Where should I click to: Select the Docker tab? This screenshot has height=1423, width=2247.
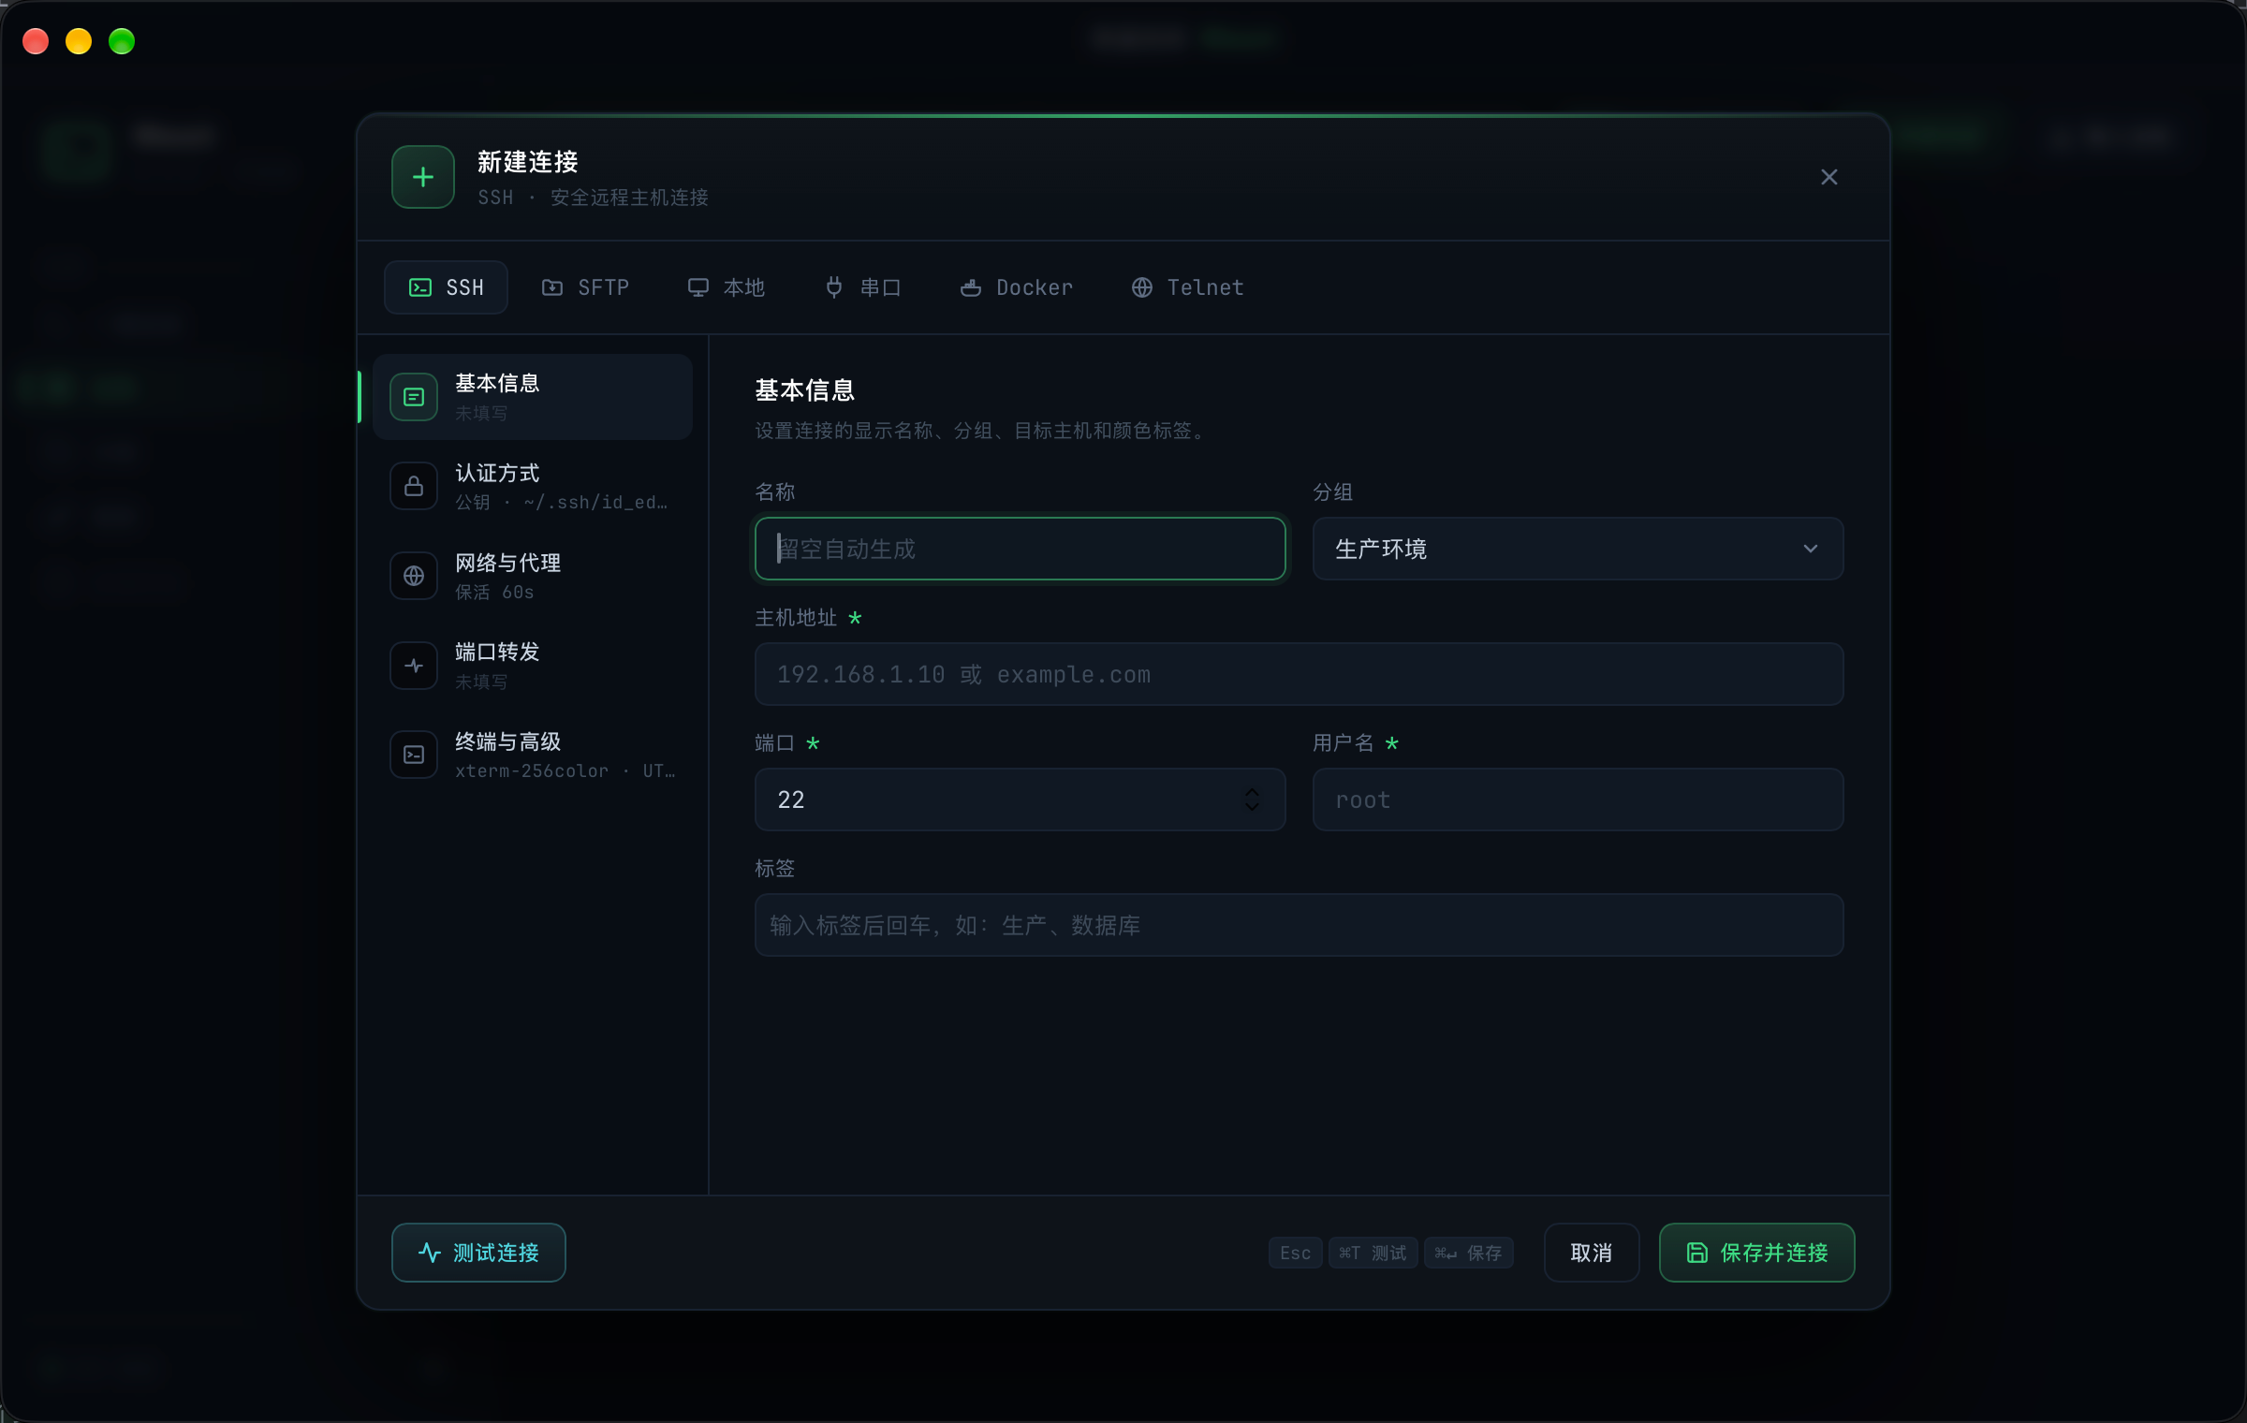click(x=1017, y=287)
